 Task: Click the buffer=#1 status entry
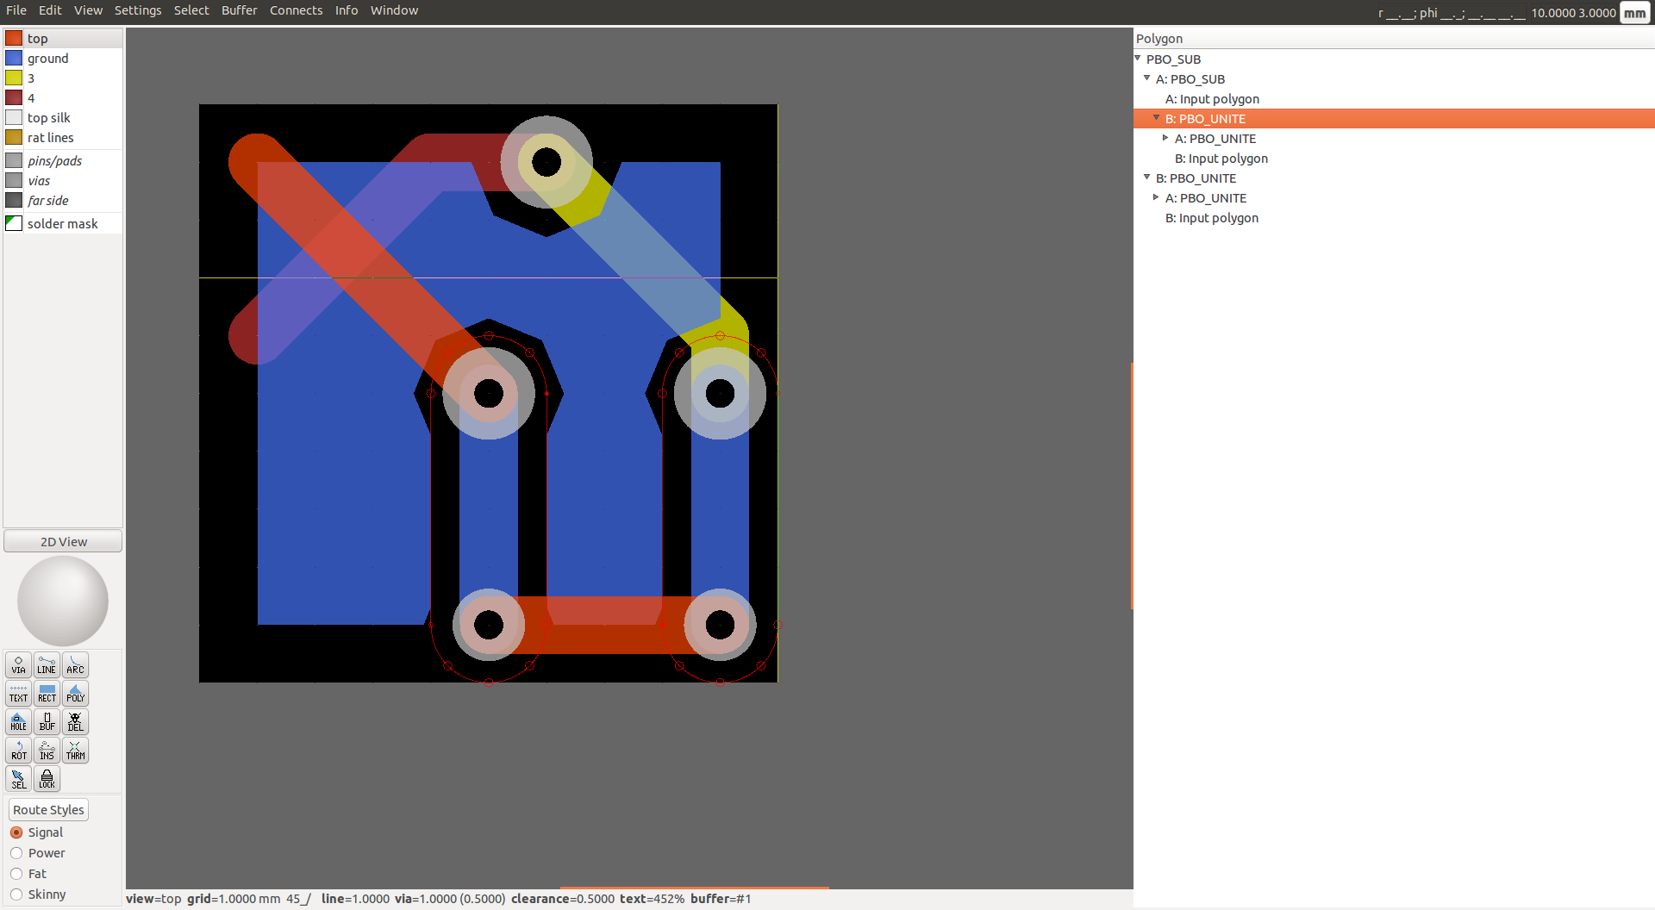click(x=721, y=899)
